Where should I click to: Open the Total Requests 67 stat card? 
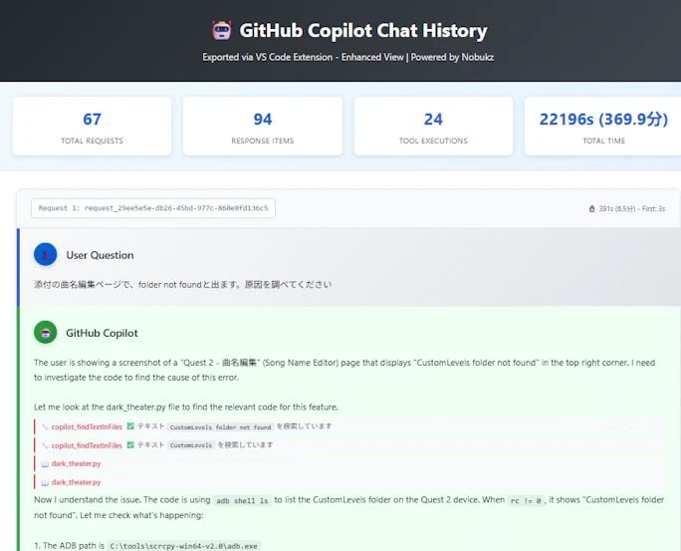coord(92,126)
